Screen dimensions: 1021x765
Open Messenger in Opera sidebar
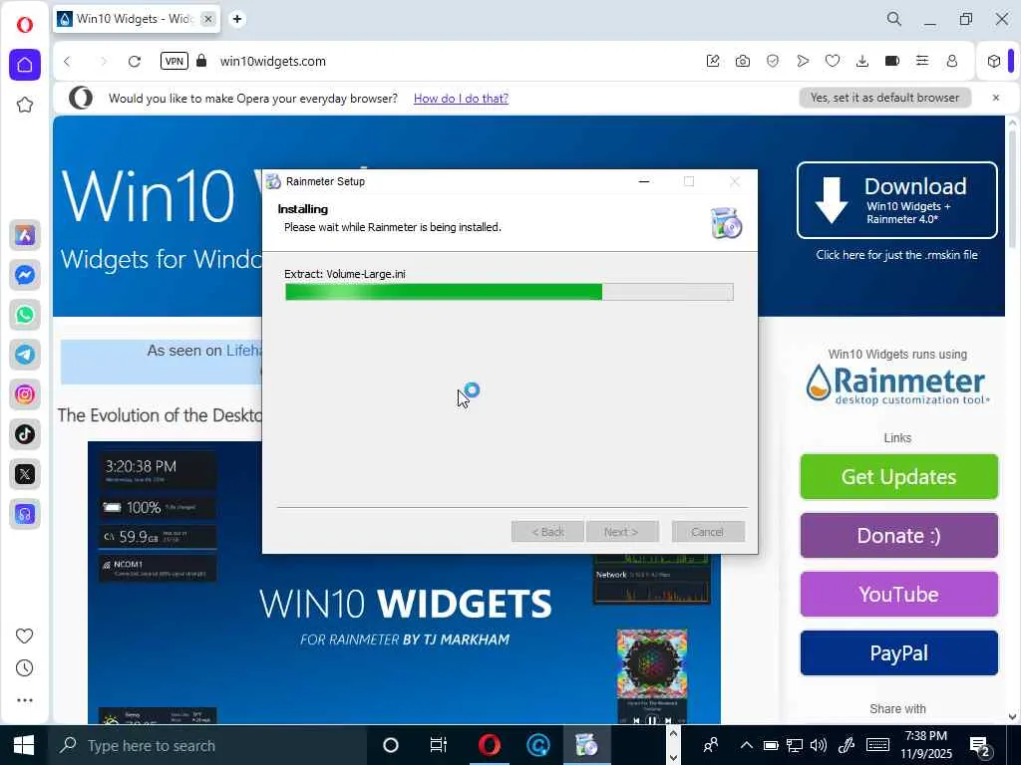point(25,275)
